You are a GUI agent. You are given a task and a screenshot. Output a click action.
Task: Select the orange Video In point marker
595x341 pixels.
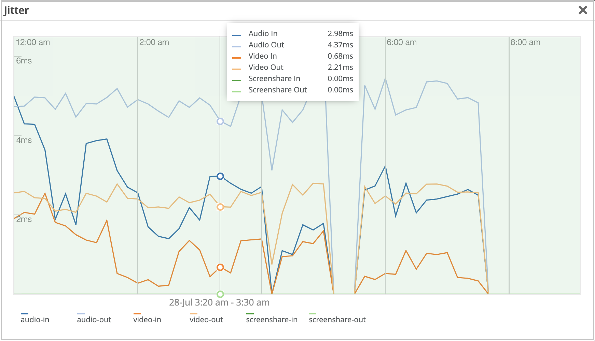click(220, 267)
